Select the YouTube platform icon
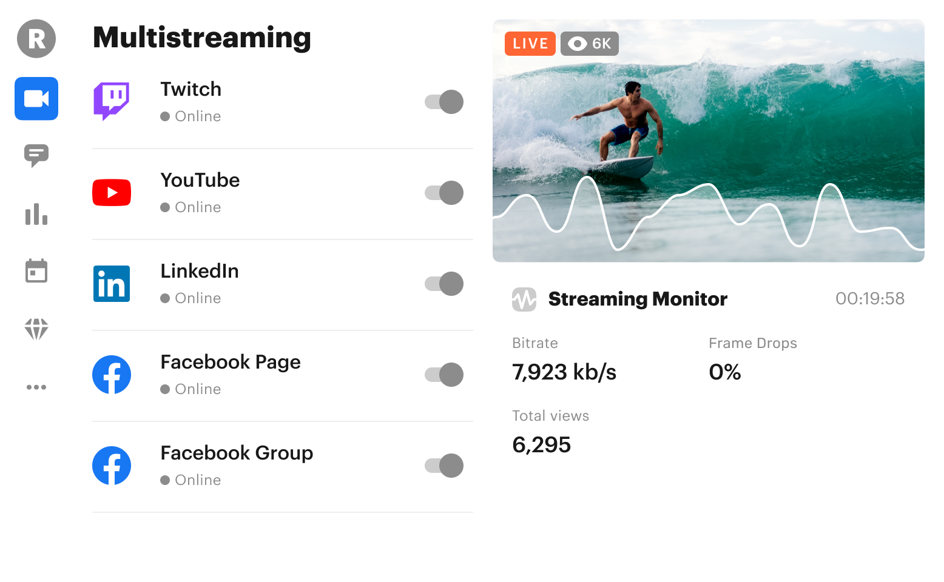The image size is (944, 582). click(112, 192)
